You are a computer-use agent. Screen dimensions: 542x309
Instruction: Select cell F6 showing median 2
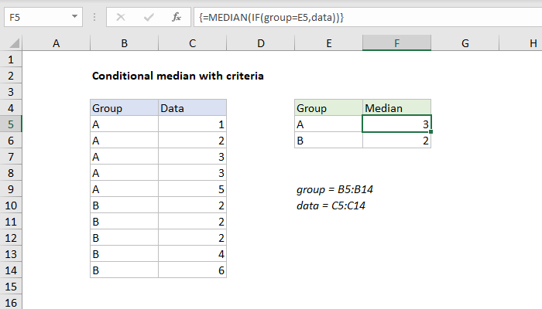pyautogui.click(x=396, y=141)
